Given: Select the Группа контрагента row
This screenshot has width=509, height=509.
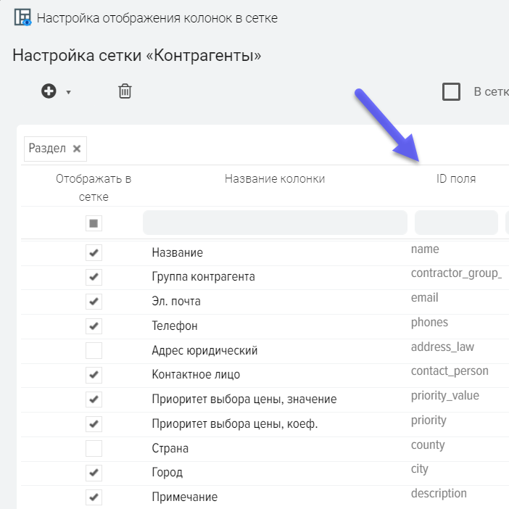Looking at the screenshot, I should coord(203,277).
